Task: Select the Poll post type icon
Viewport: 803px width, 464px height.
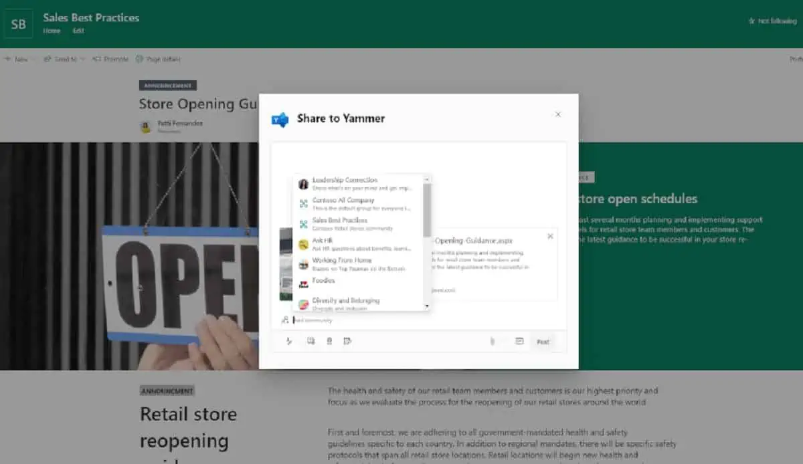Action: point(347,341)
